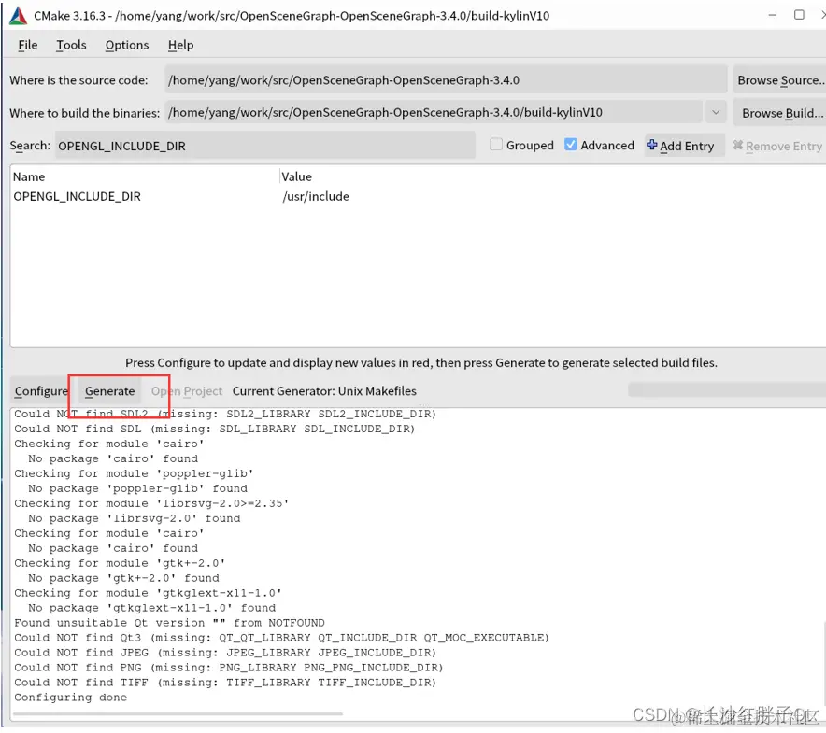Click the Current Generator: Unix Makefiles label

[x=324, y=390]
